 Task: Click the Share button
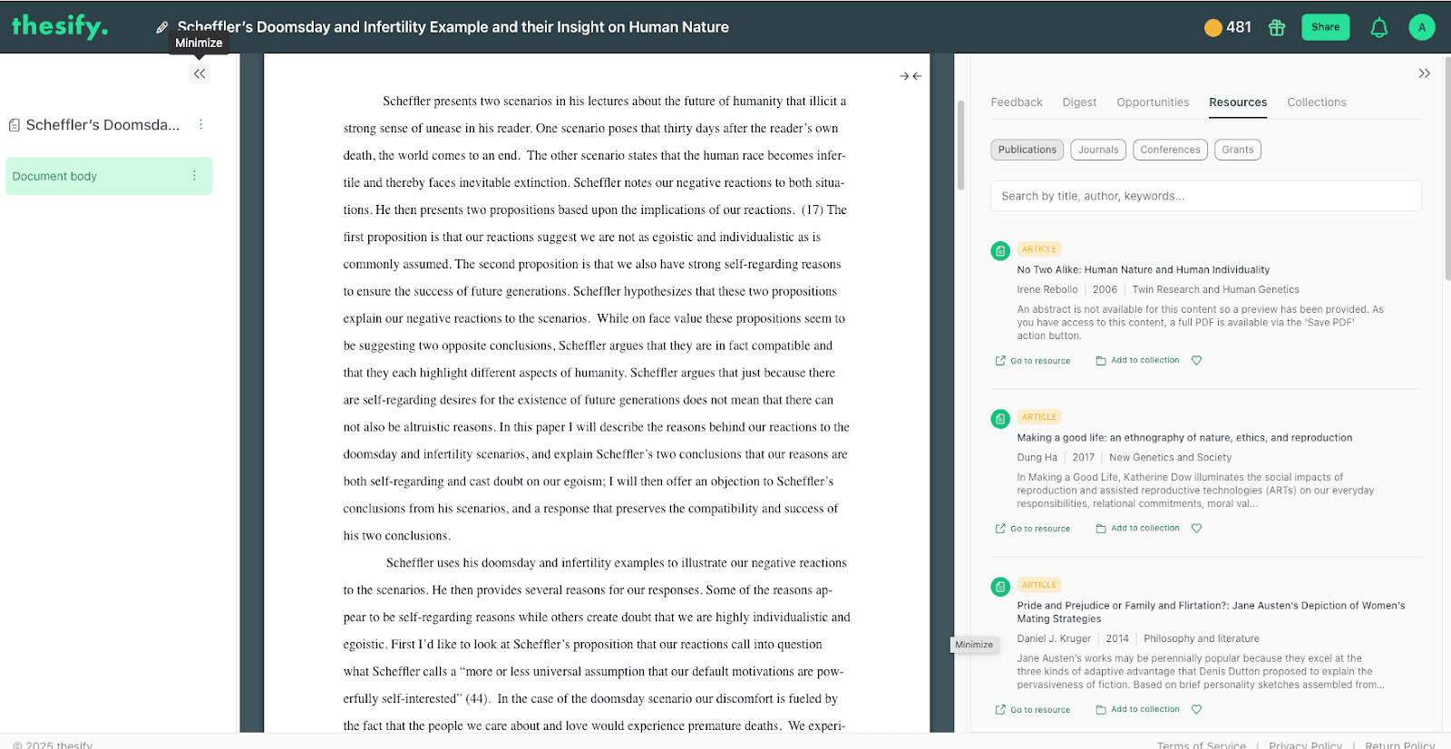[1325, 27]
